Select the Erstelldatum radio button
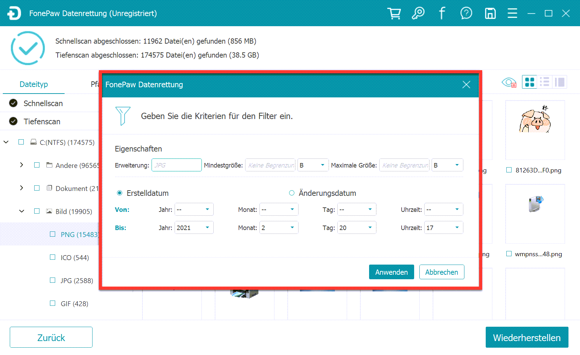This screenshot has width=580, height=355. (x=119, y=193)
